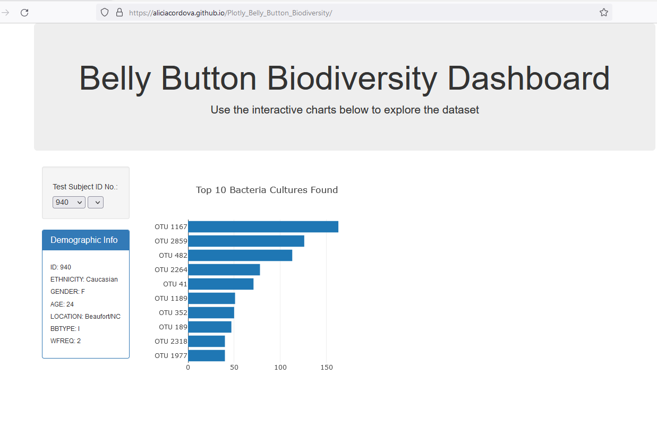Click the OTU 1977 bar
657x428 pixels.
click(x=206, y=355)
